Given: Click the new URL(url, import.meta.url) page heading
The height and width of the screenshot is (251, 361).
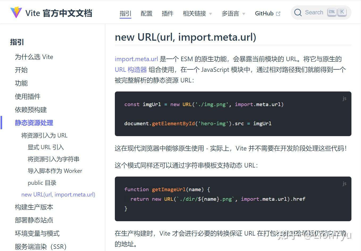Looking at the screenshot, I should pyautogui.click(x=186, y=37).
